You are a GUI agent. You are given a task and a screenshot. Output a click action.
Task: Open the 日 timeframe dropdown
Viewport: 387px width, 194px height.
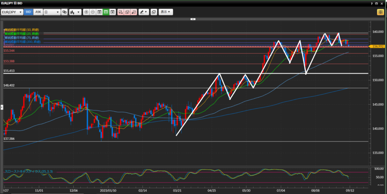click(52, 12)
